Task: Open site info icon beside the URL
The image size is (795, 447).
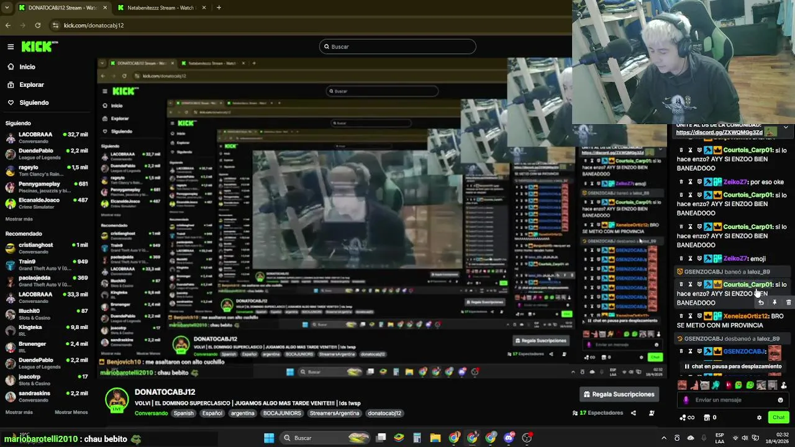Action: point(56,25)
